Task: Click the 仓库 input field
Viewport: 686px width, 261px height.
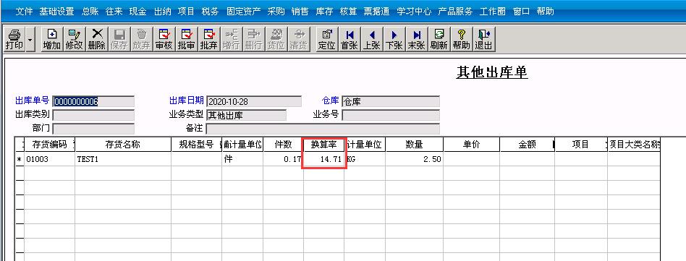Action: point(390,101)
